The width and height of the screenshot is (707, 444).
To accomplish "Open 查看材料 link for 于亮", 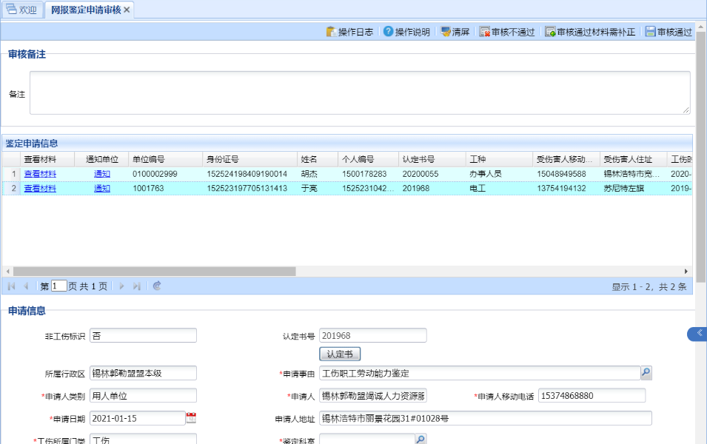I will [40, 189].
